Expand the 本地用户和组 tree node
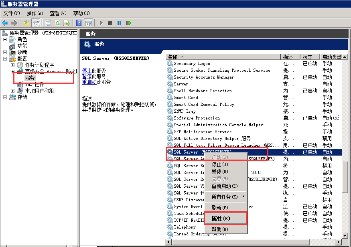351x247 pixels. (12, 91)
